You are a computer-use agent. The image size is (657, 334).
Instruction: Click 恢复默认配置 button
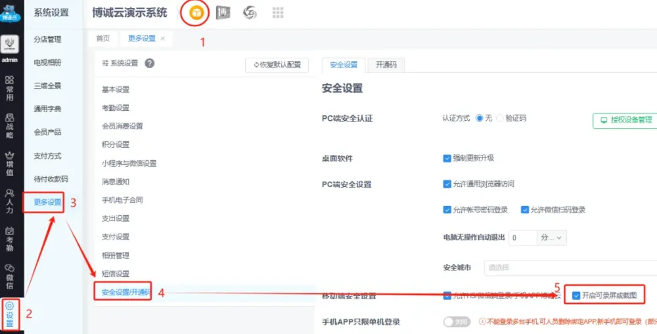pyautogui.click(x=277, y=65)
